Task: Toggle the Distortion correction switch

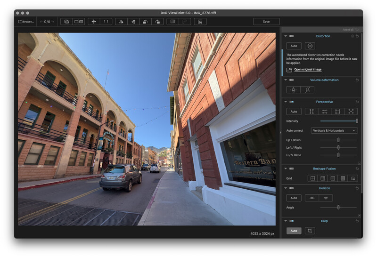Action: (x=291, y=36)
